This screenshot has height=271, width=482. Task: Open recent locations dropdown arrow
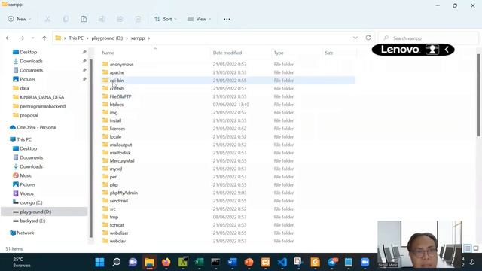tap(32, 38)
